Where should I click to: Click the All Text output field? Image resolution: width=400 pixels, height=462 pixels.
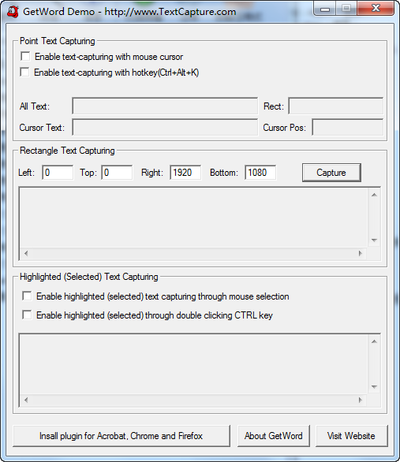point(165,106)
